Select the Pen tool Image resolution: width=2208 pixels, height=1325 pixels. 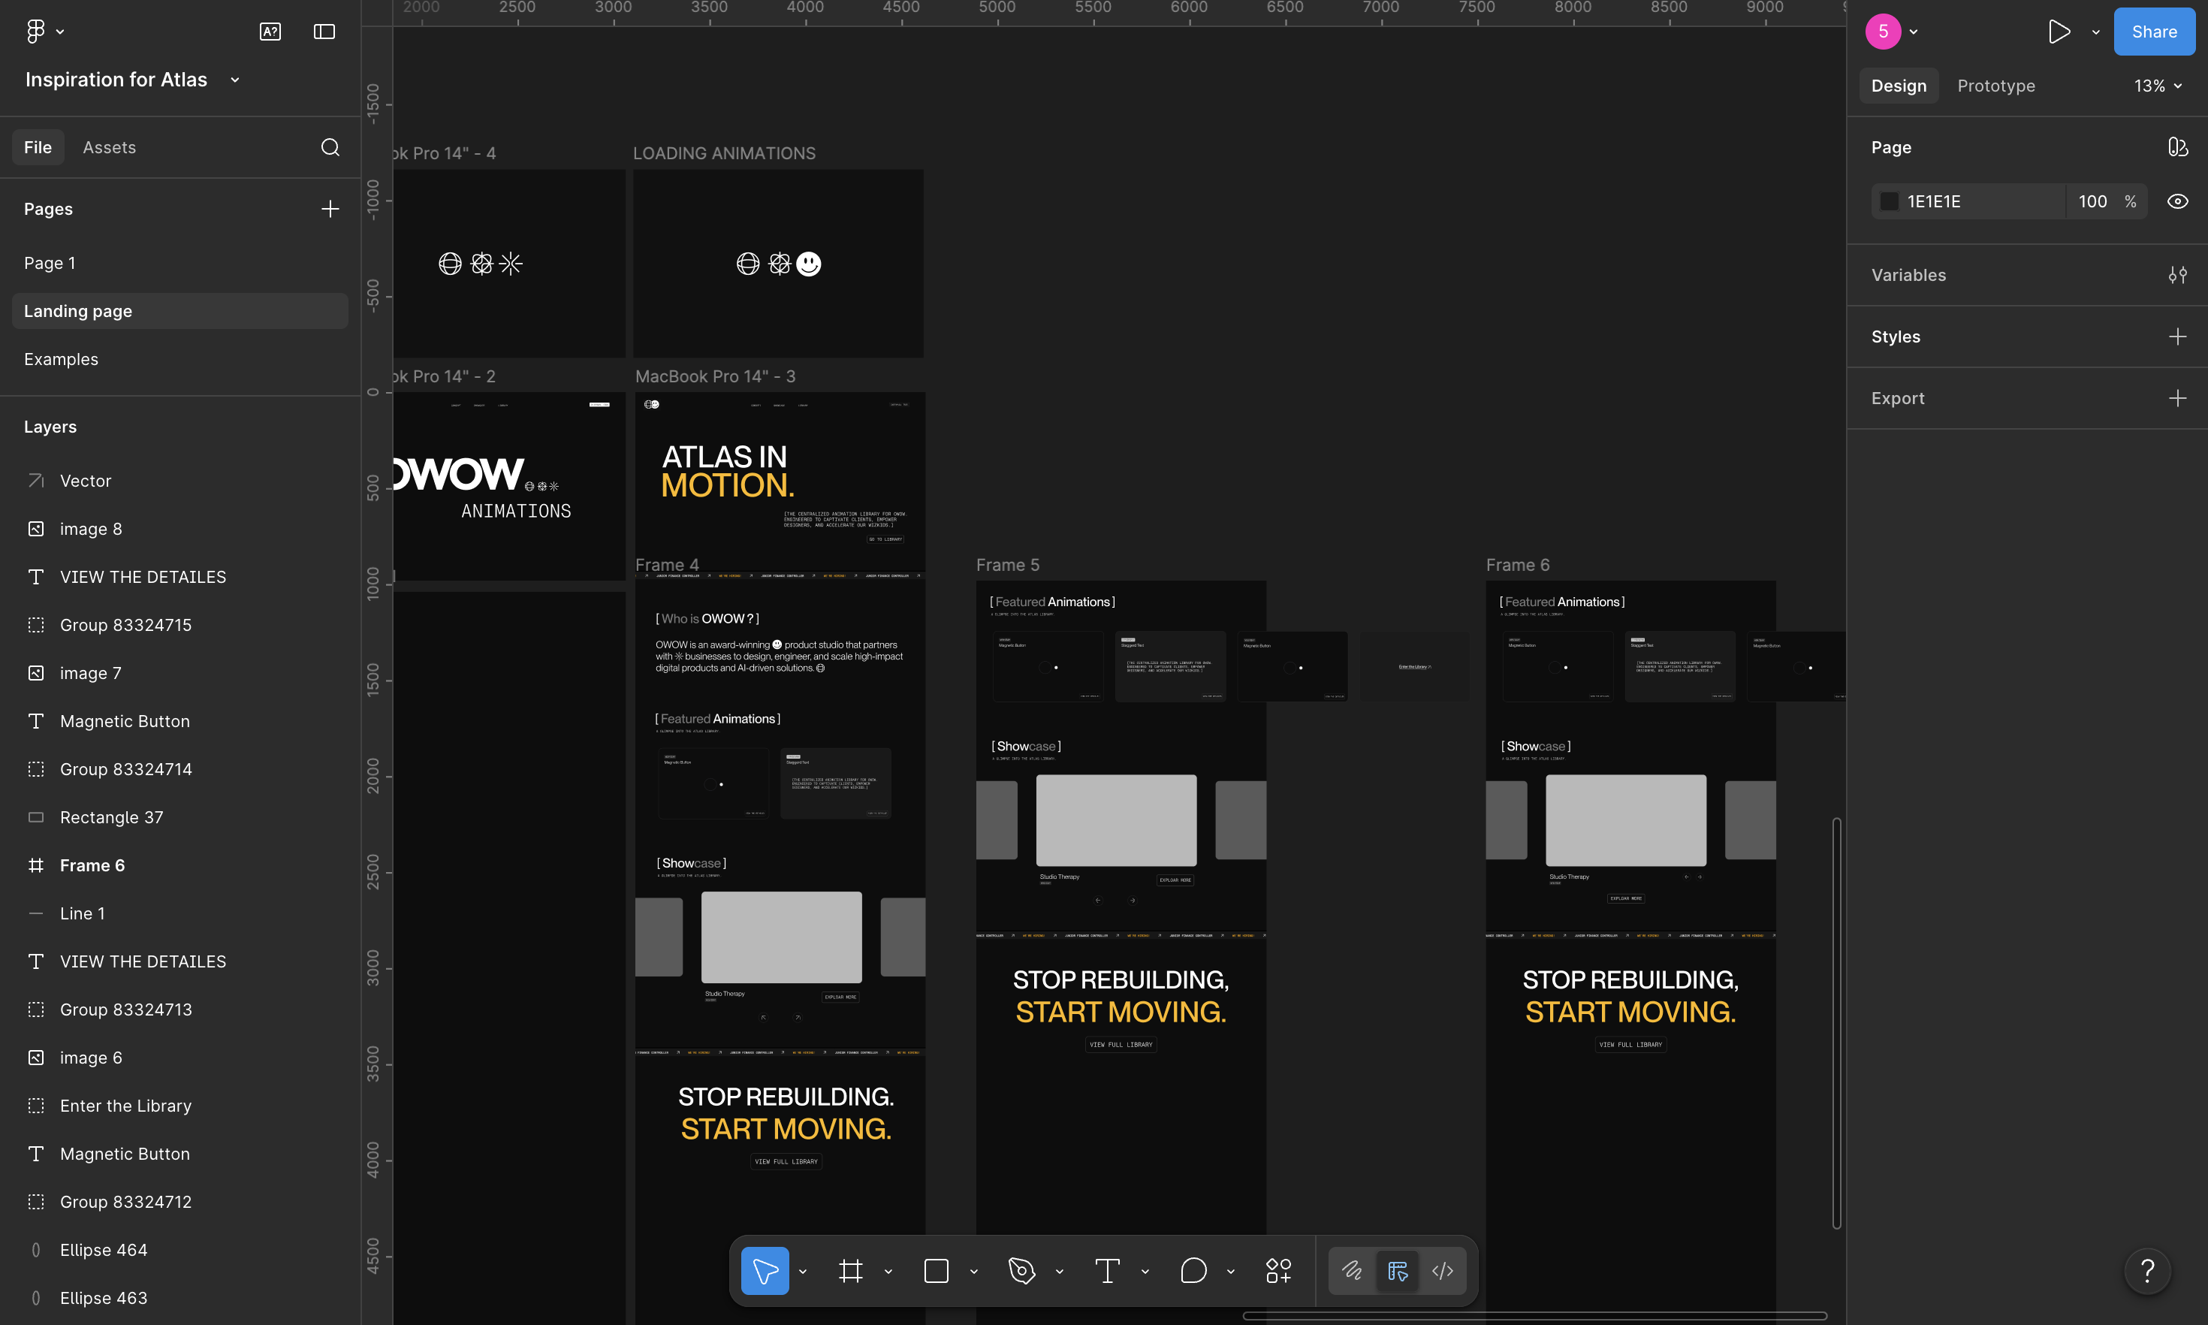1022,1270
